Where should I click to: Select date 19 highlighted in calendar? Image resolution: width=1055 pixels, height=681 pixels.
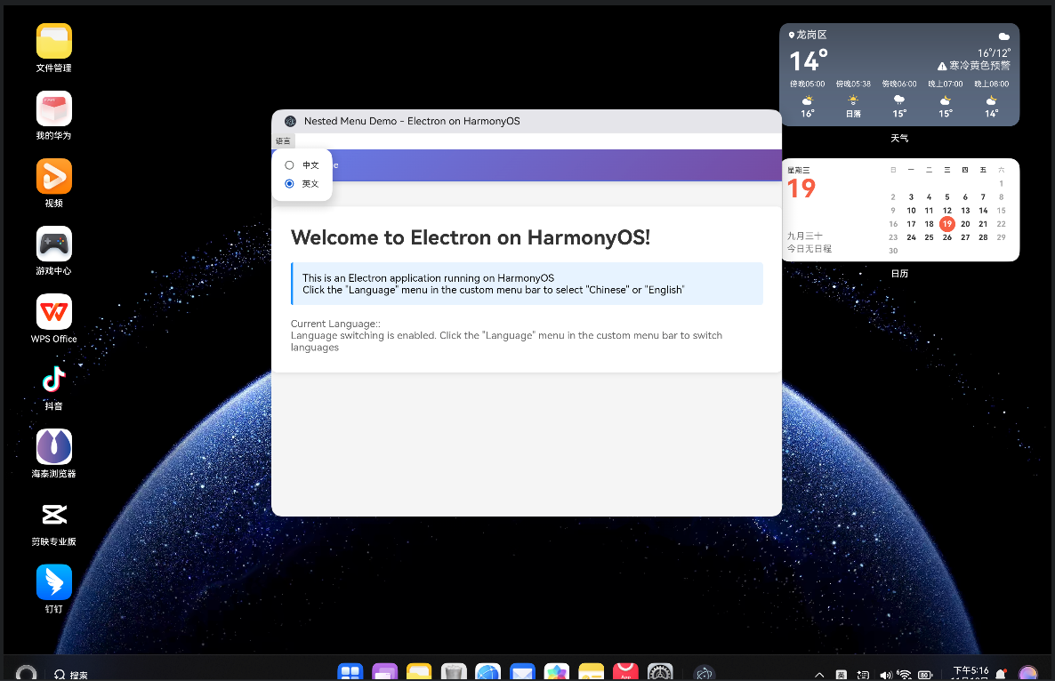tap(946, 224)
